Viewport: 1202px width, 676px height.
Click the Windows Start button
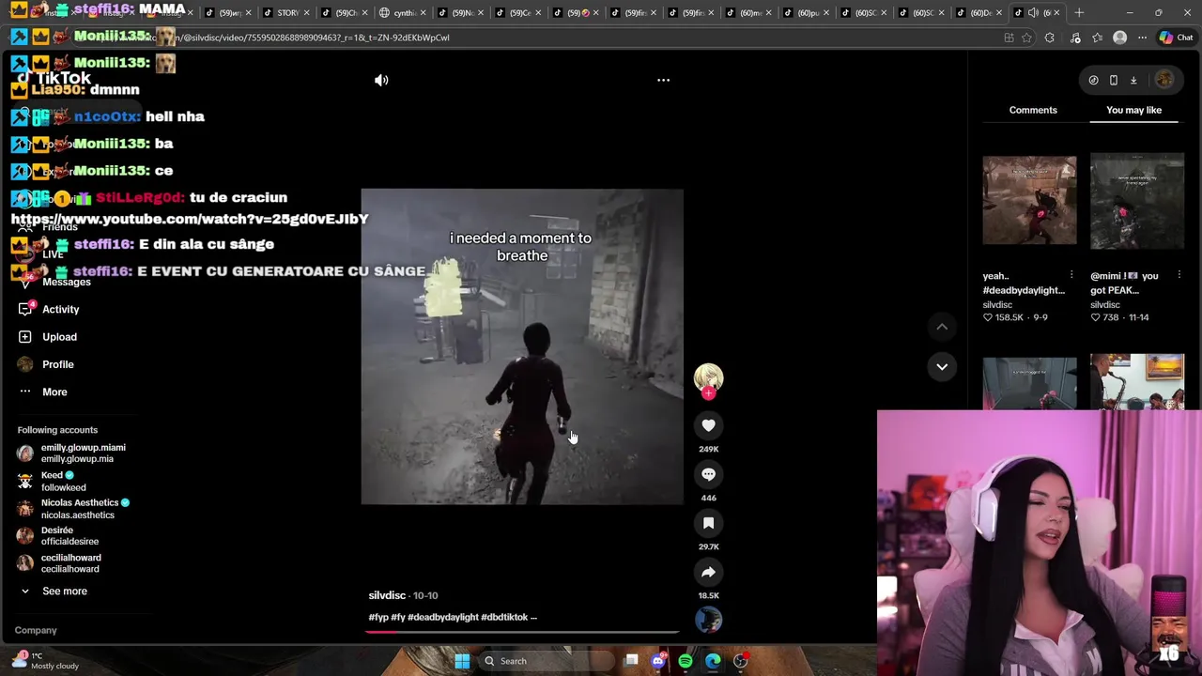(462, 661)
